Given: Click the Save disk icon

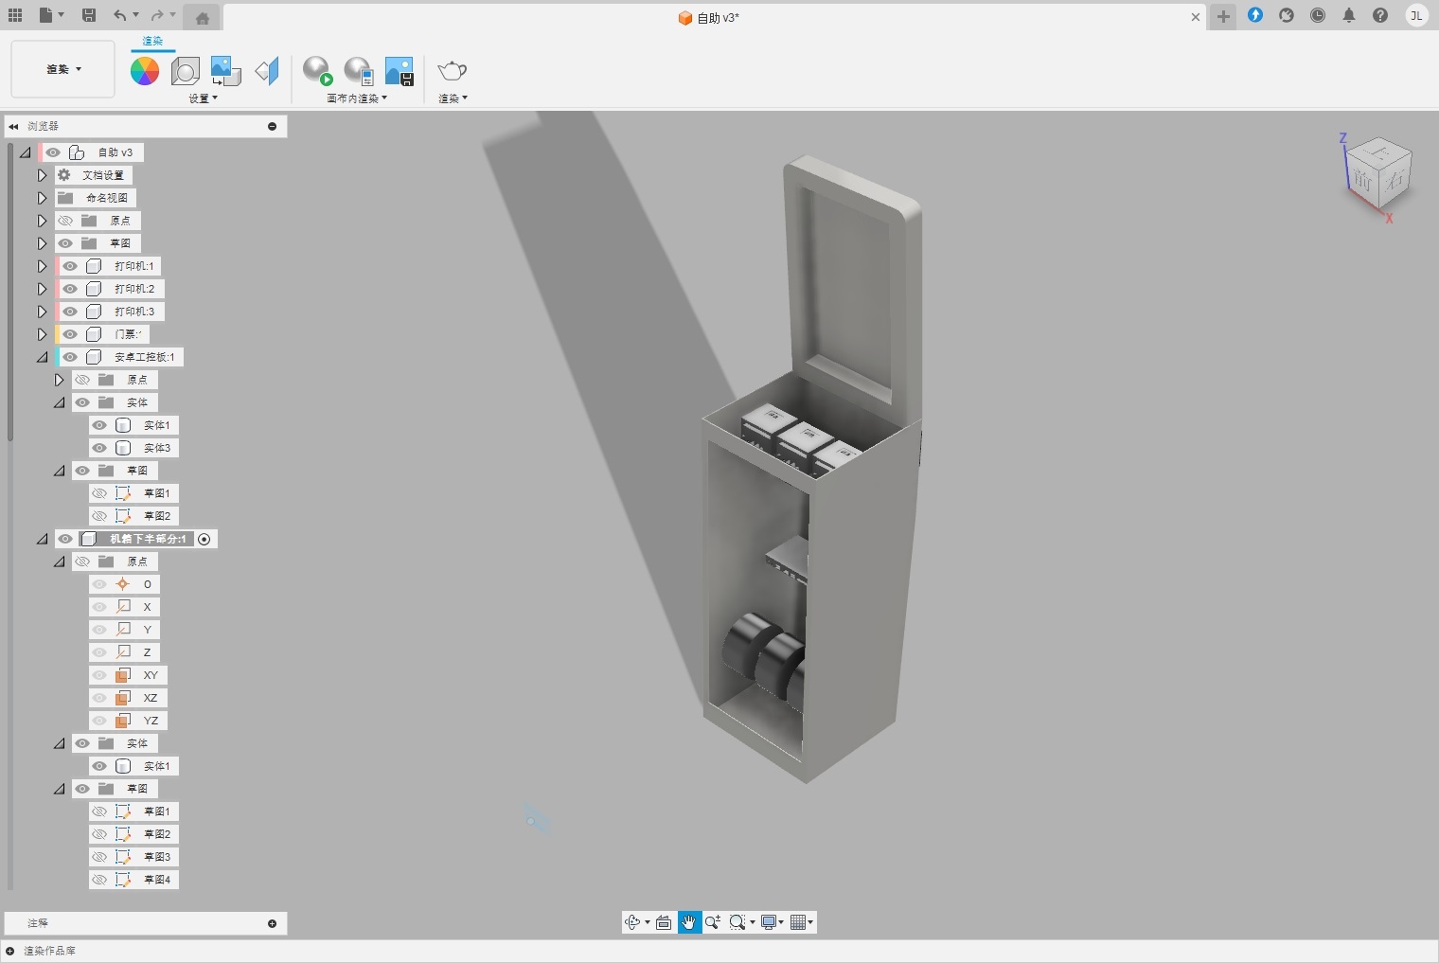Looking at the screenshot, I should 89,15.
